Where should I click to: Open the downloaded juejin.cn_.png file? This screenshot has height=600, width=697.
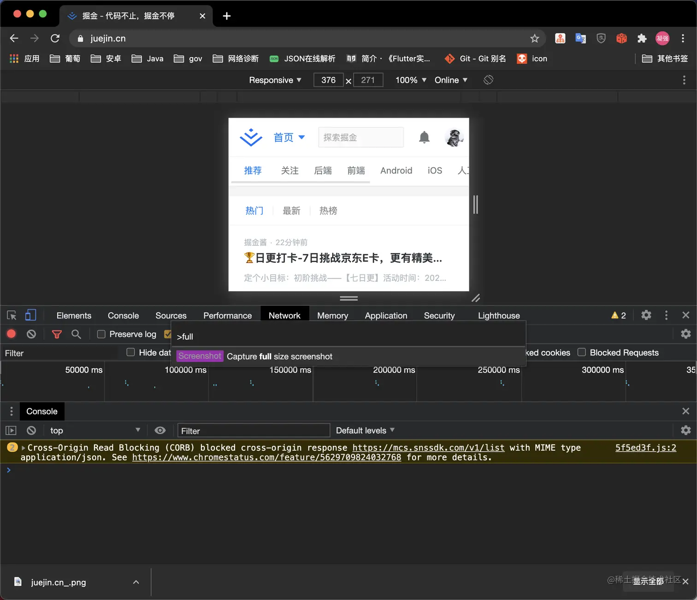click(x=59, y=582)
